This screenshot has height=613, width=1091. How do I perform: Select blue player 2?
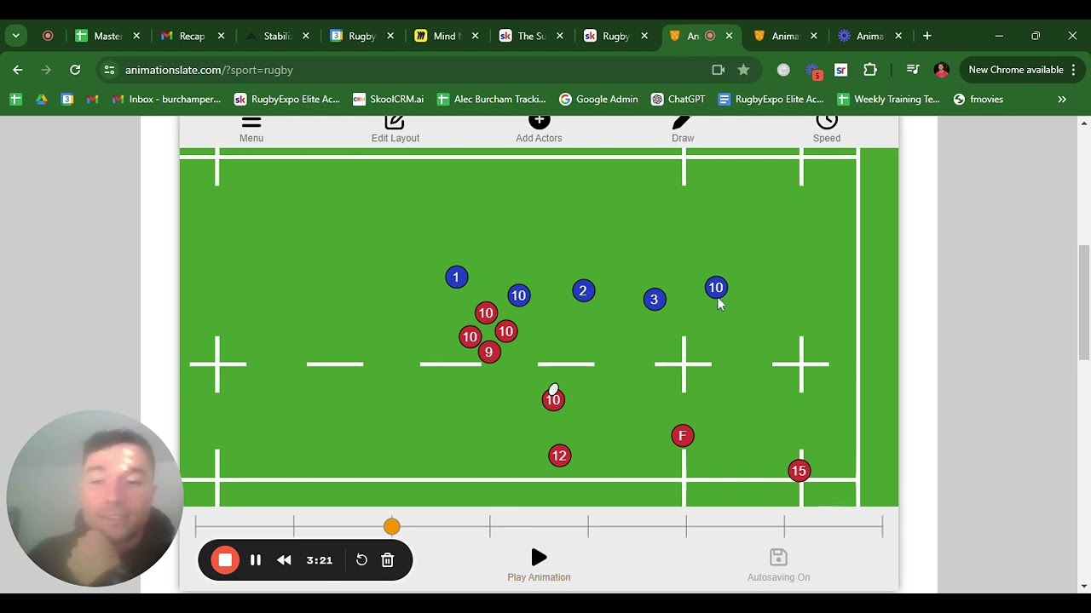pos(583,291)
